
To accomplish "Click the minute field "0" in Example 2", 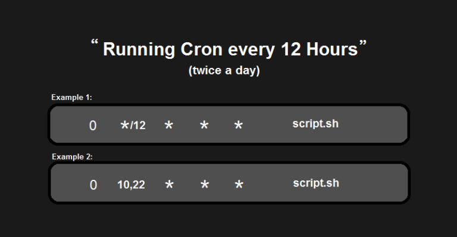I will [x=93, y=185].
